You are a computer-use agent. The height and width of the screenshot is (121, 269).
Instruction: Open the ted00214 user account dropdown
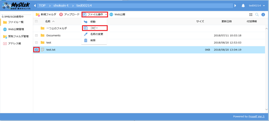tap(257, 6)
